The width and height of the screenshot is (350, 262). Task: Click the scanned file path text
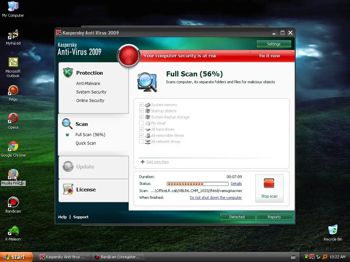click(197, 191)
